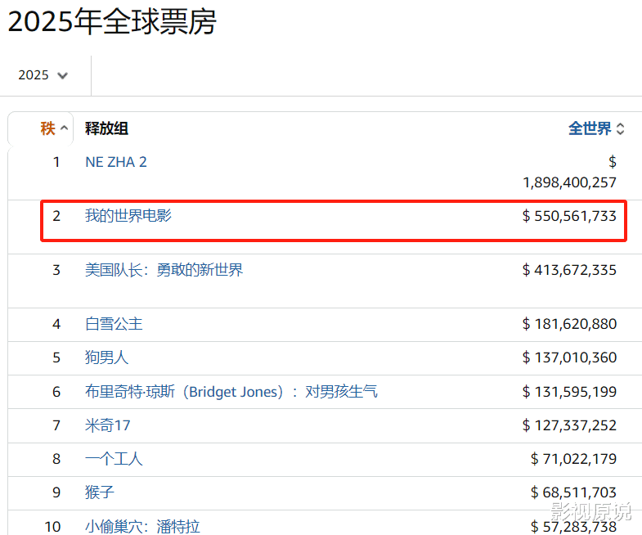This screenshot has height=535, width=642.
Task: Select the $ 68,511,703 gross value
Action: tap(573, 492)
